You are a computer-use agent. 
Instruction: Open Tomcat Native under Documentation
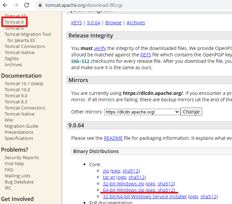point(19,114)
